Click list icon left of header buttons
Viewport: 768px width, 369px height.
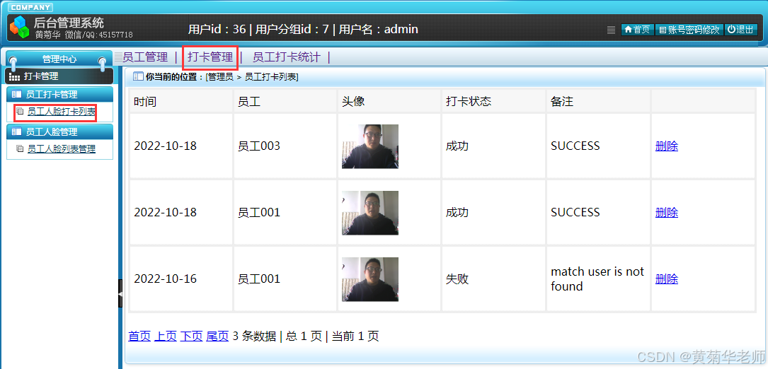tap(611, 30)
